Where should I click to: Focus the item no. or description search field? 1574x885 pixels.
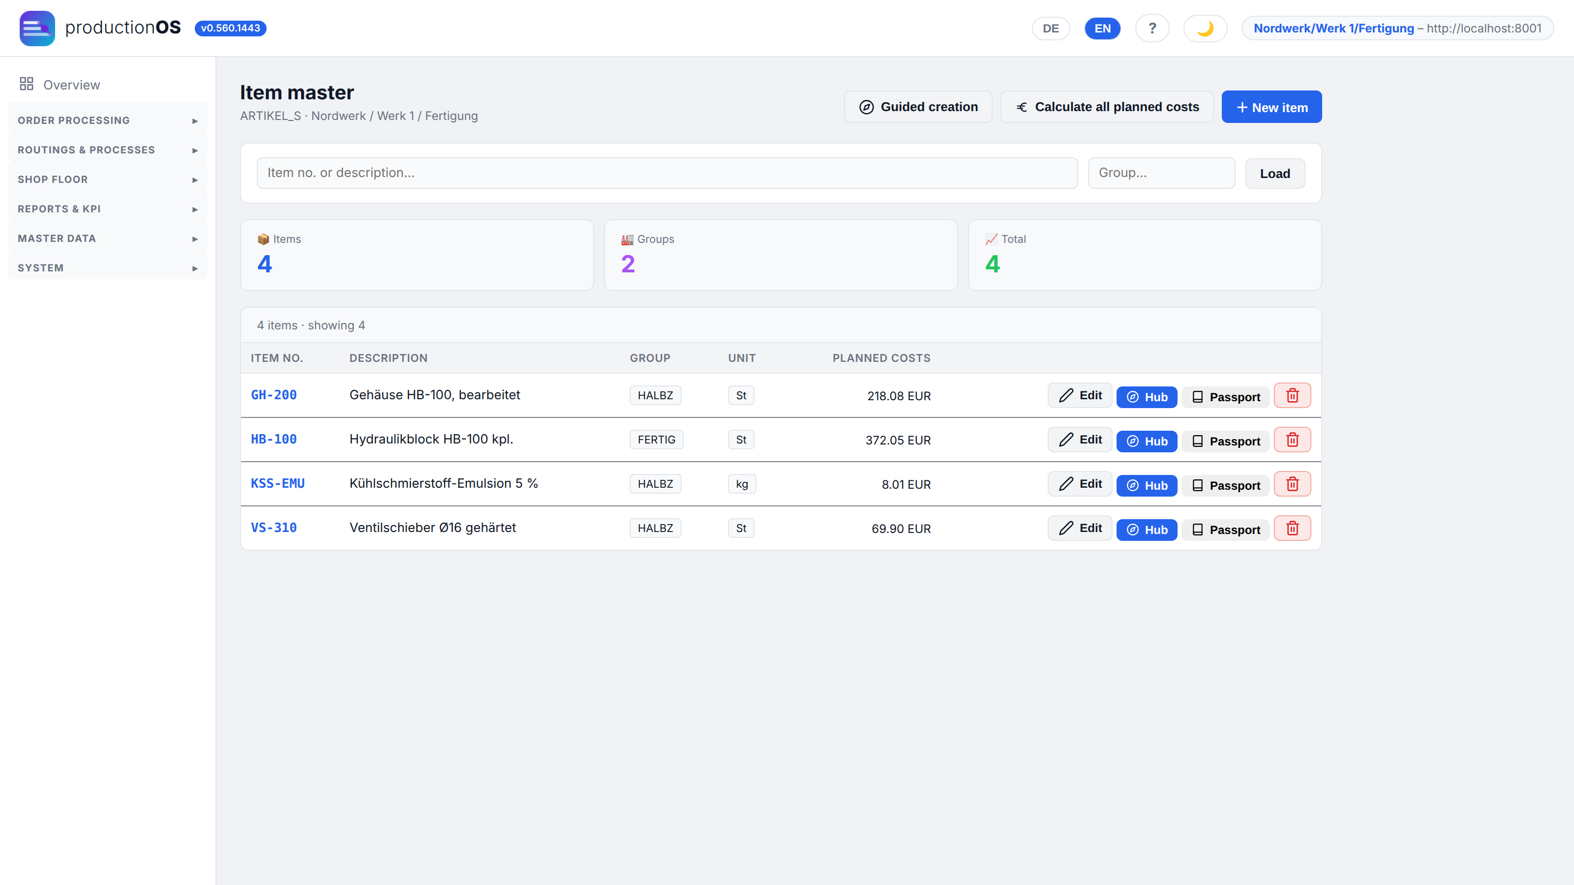667,173
